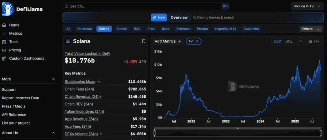Select the Hyperliquid L1 chain tab

[x=226, y=29]
